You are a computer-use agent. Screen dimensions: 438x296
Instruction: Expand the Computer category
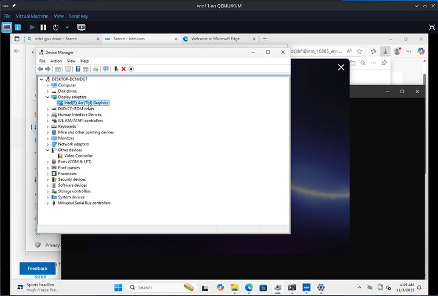(x=47, y=85)
